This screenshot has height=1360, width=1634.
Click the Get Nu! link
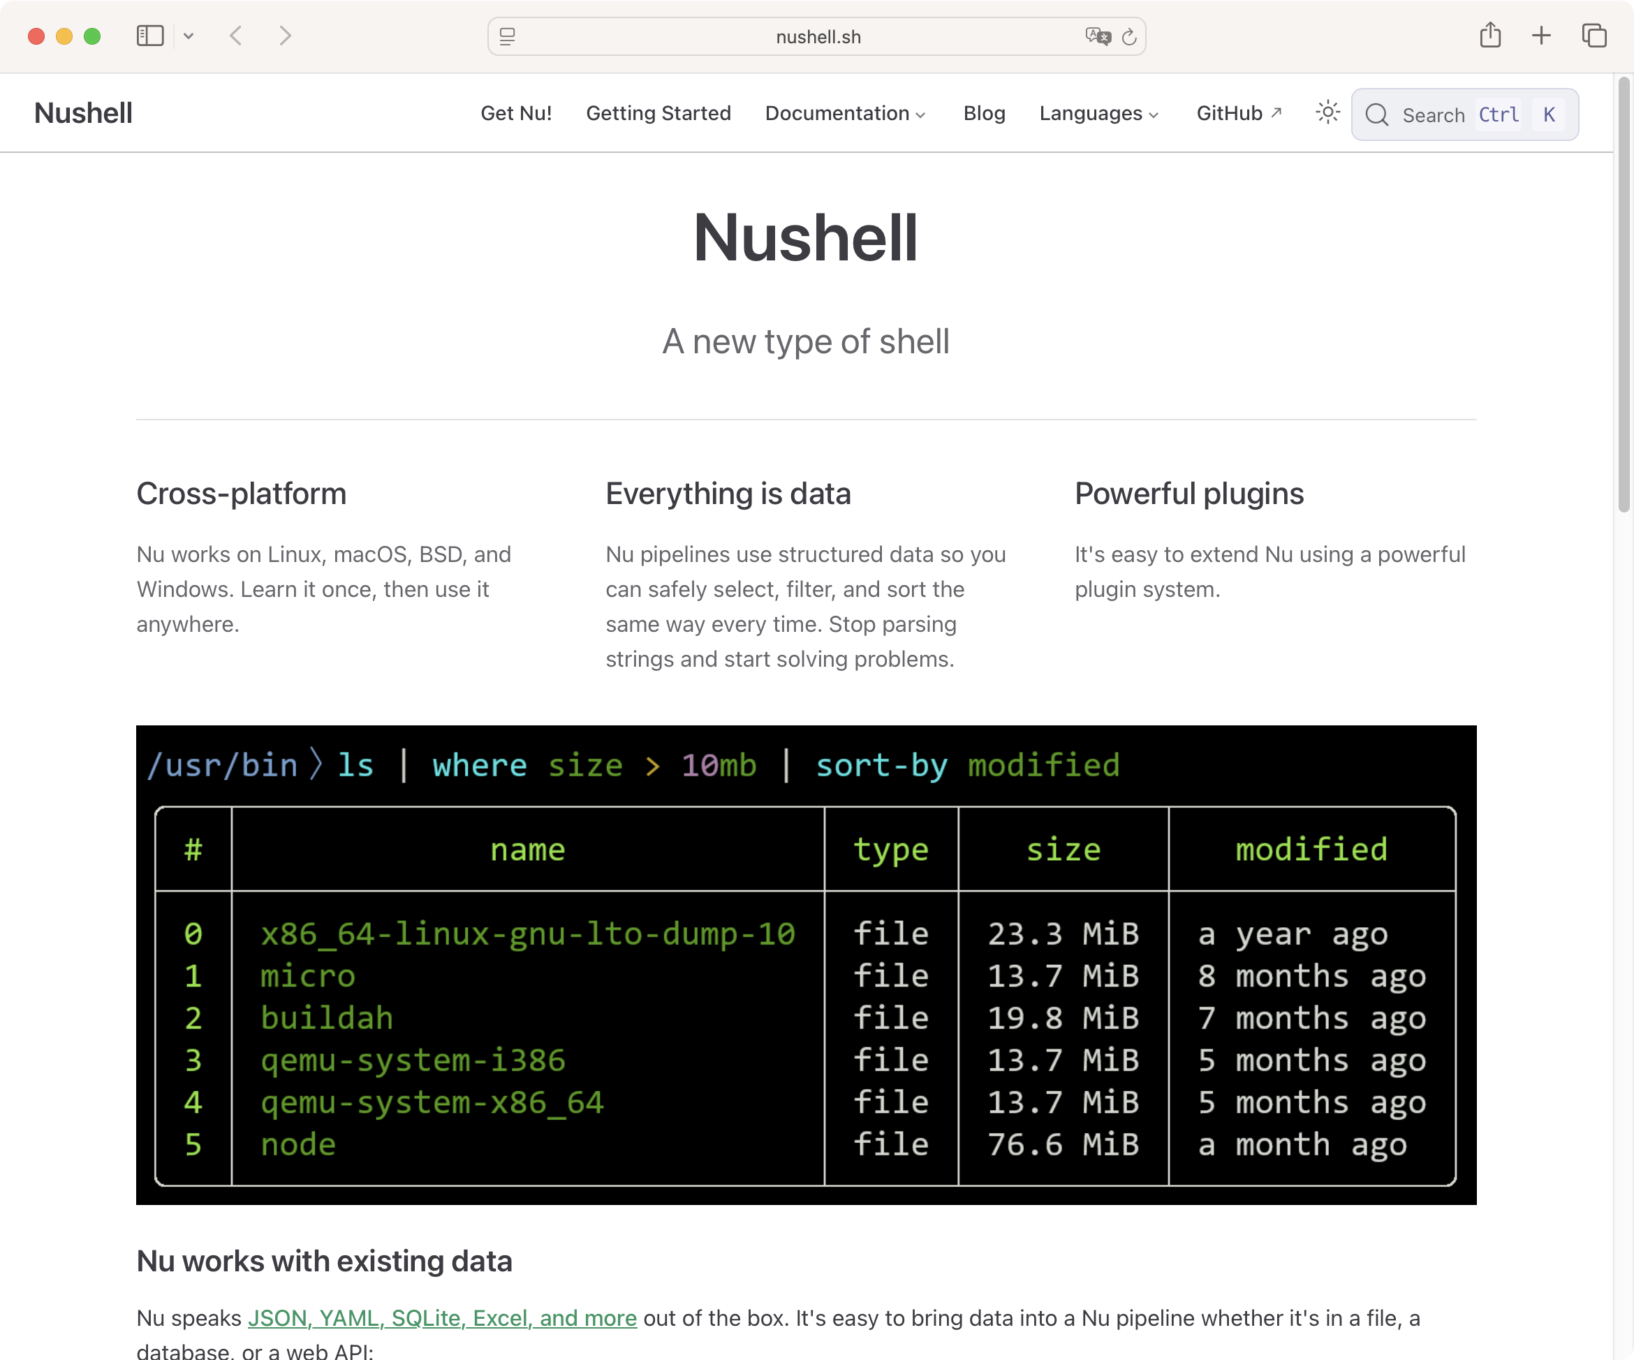516,114
